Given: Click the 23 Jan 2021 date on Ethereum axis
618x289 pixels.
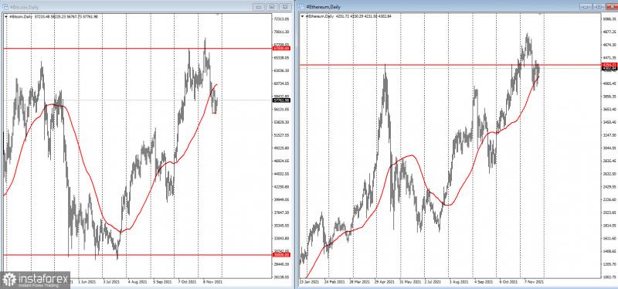Looking at the screenshot, I should [x=310, y=282].
